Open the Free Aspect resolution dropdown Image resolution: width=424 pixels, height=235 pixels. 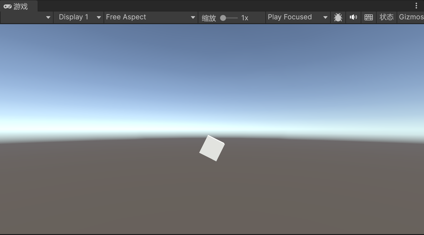pyautogui.click(x=151, y=17)
